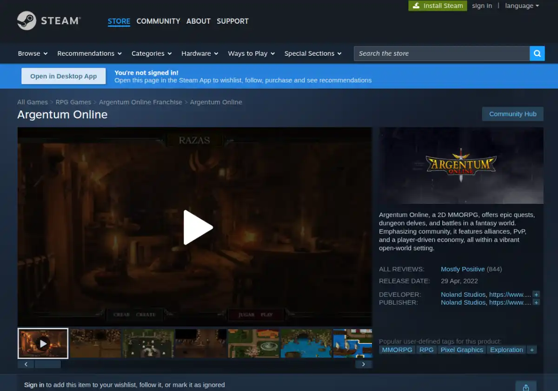
Task: Click Open in Desktop App button
Action: coord(64,76)
